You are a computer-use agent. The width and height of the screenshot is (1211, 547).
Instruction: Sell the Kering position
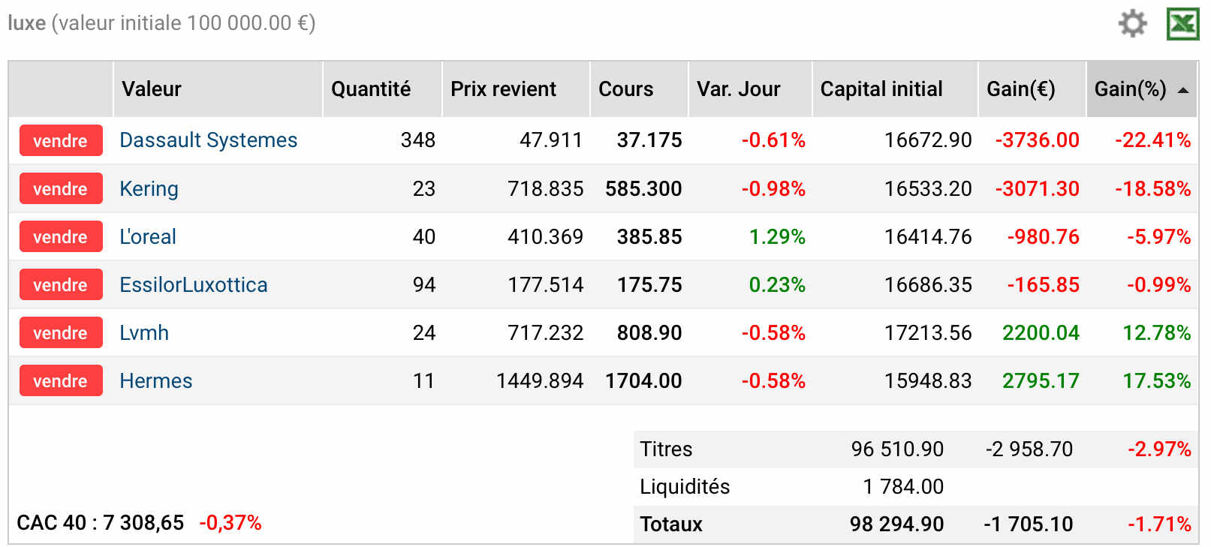point(61,188)
